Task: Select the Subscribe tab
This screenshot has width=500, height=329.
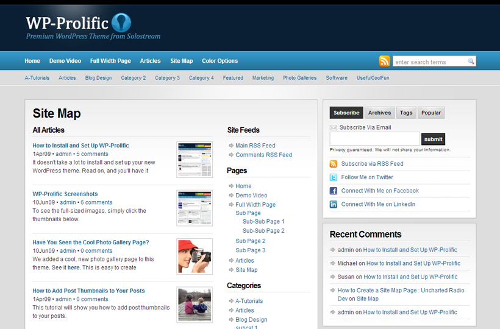Action: 346,113
